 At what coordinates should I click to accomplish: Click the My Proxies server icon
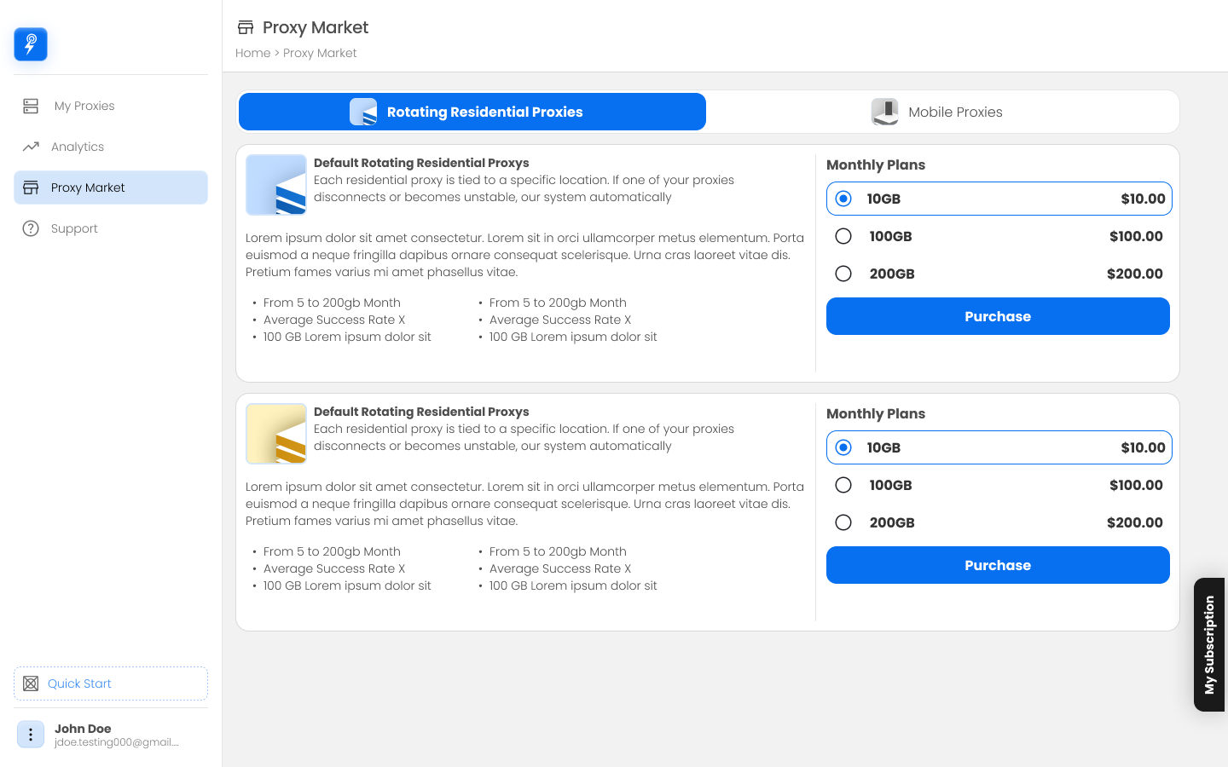31,106
